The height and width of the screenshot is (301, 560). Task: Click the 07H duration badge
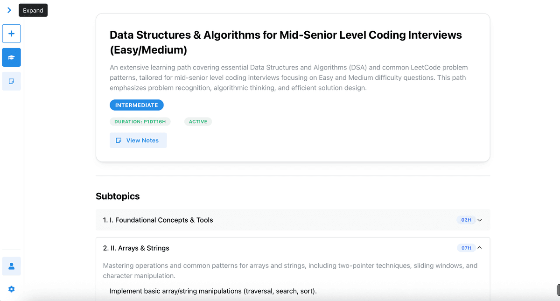pyautogui.click(x=466, y=248)
